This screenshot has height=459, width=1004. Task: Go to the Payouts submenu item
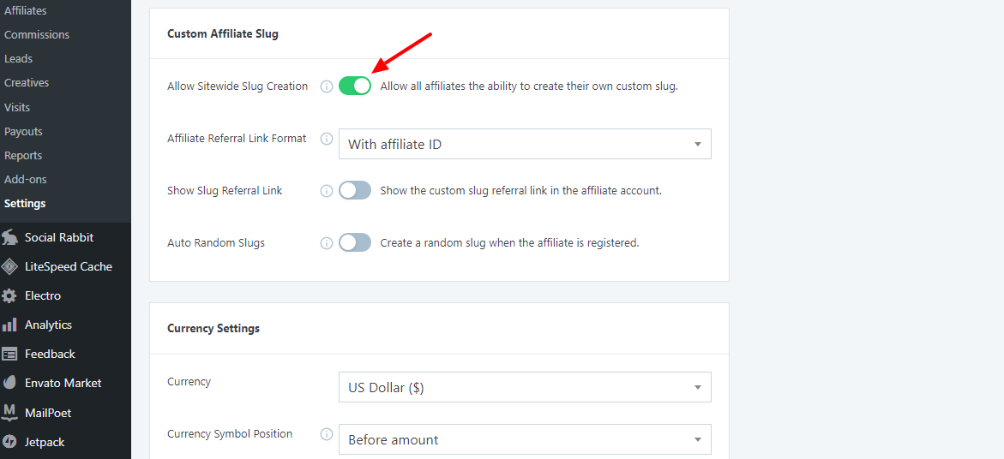23,132
